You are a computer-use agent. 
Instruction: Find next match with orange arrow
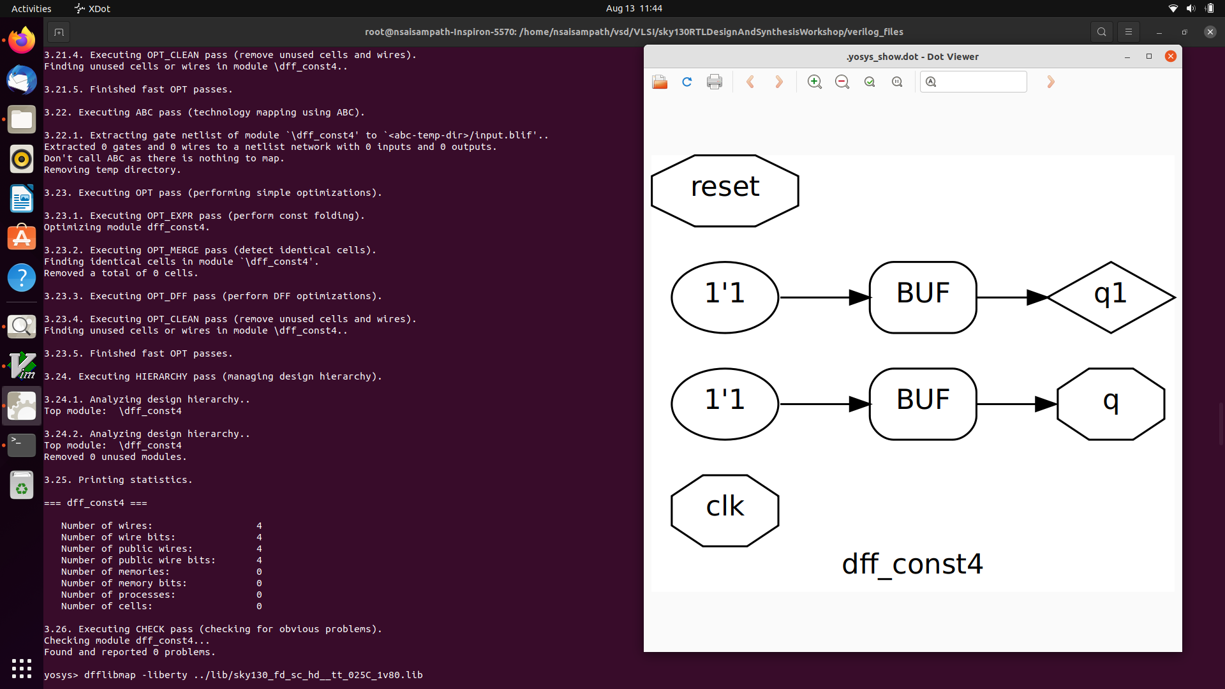(1051, 82)
